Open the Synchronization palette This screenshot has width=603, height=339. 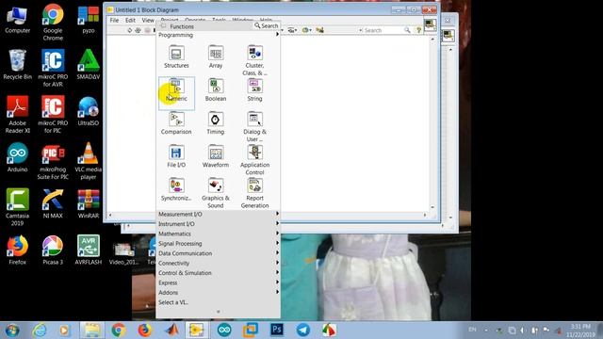176,189
